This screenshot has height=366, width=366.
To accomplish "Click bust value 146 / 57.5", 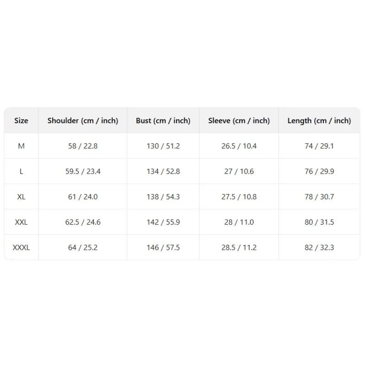I will pyautogui.click(x=163, y=248).
